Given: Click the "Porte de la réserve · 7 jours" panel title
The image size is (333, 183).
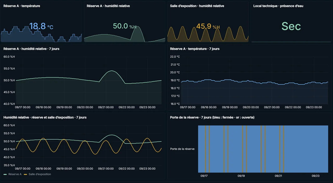Looking at the screenshot, I should [x=212, y=117].
